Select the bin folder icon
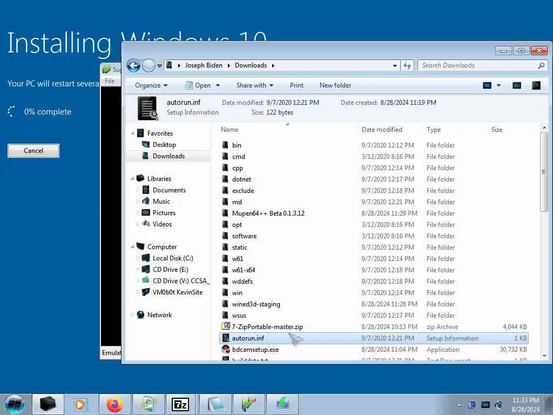 pyautogui.click(x=225, y=145)
